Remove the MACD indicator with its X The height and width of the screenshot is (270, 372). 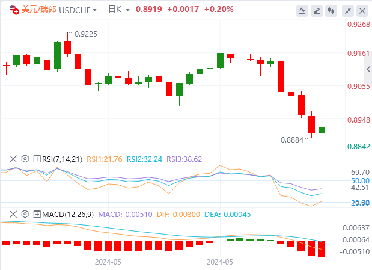[x=13, y=213]
